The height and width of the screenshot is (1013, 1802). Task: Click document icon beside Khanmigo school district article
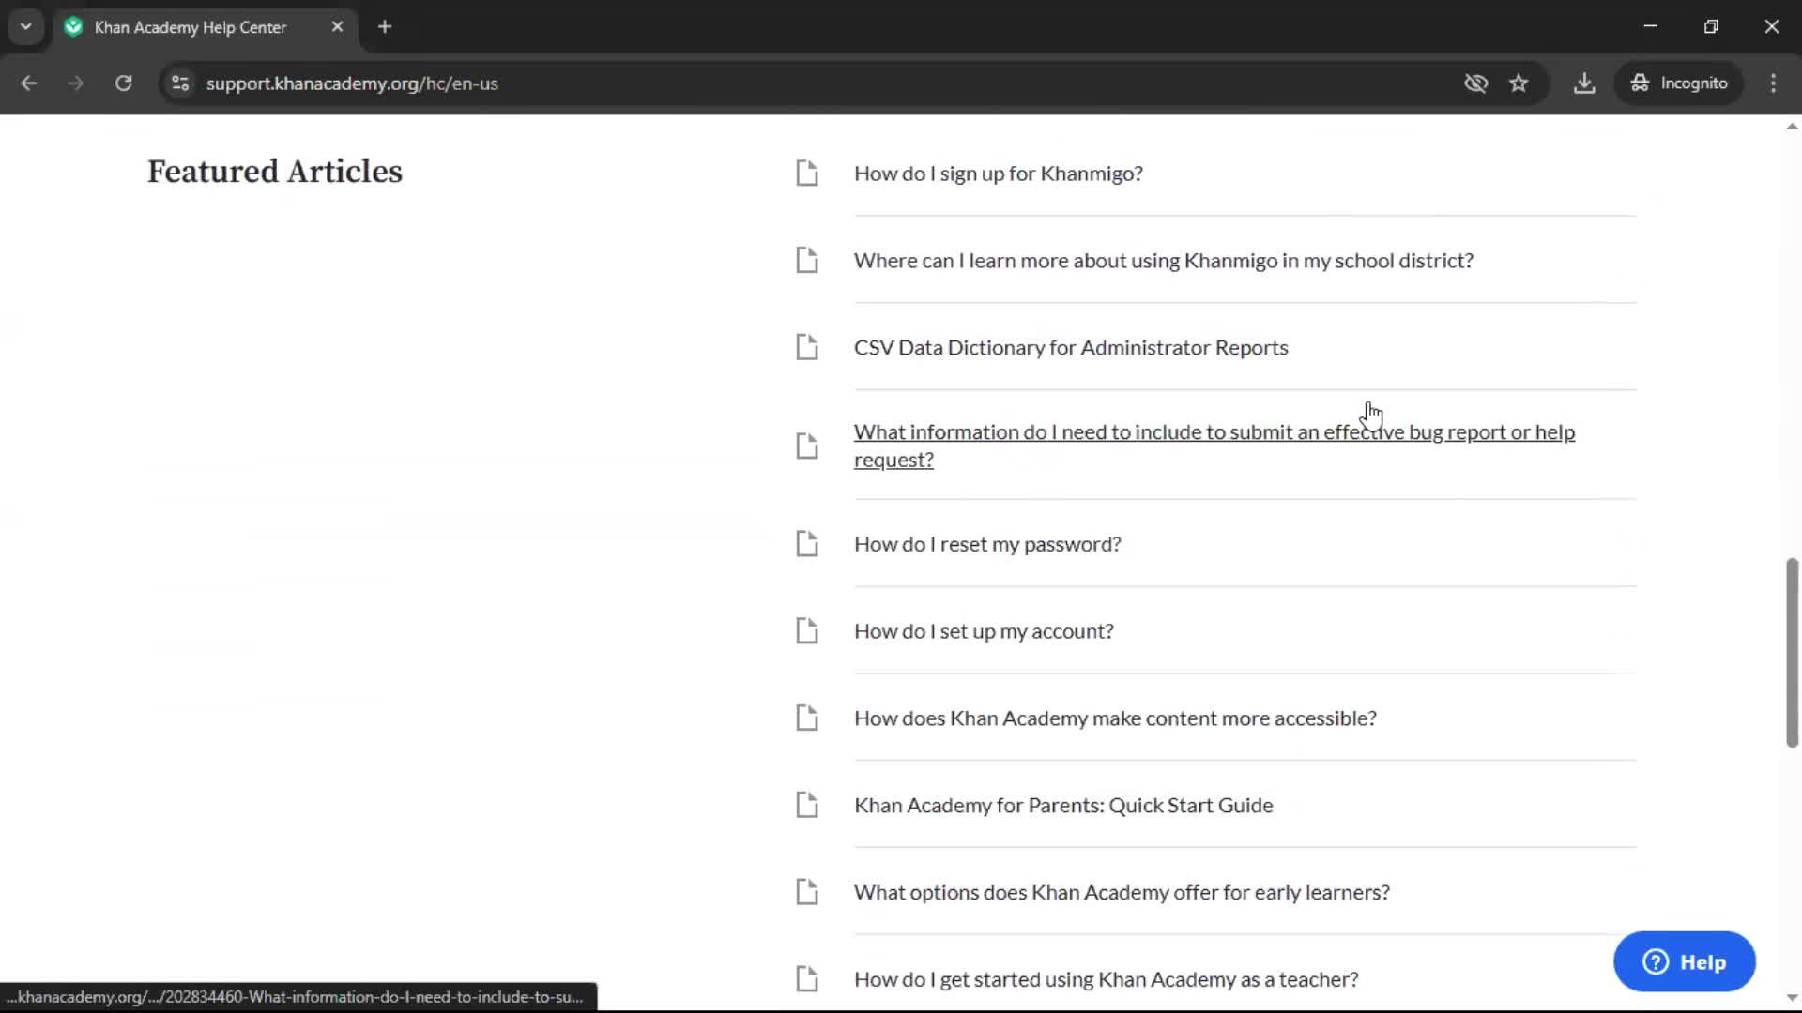(x=807, y=261)
